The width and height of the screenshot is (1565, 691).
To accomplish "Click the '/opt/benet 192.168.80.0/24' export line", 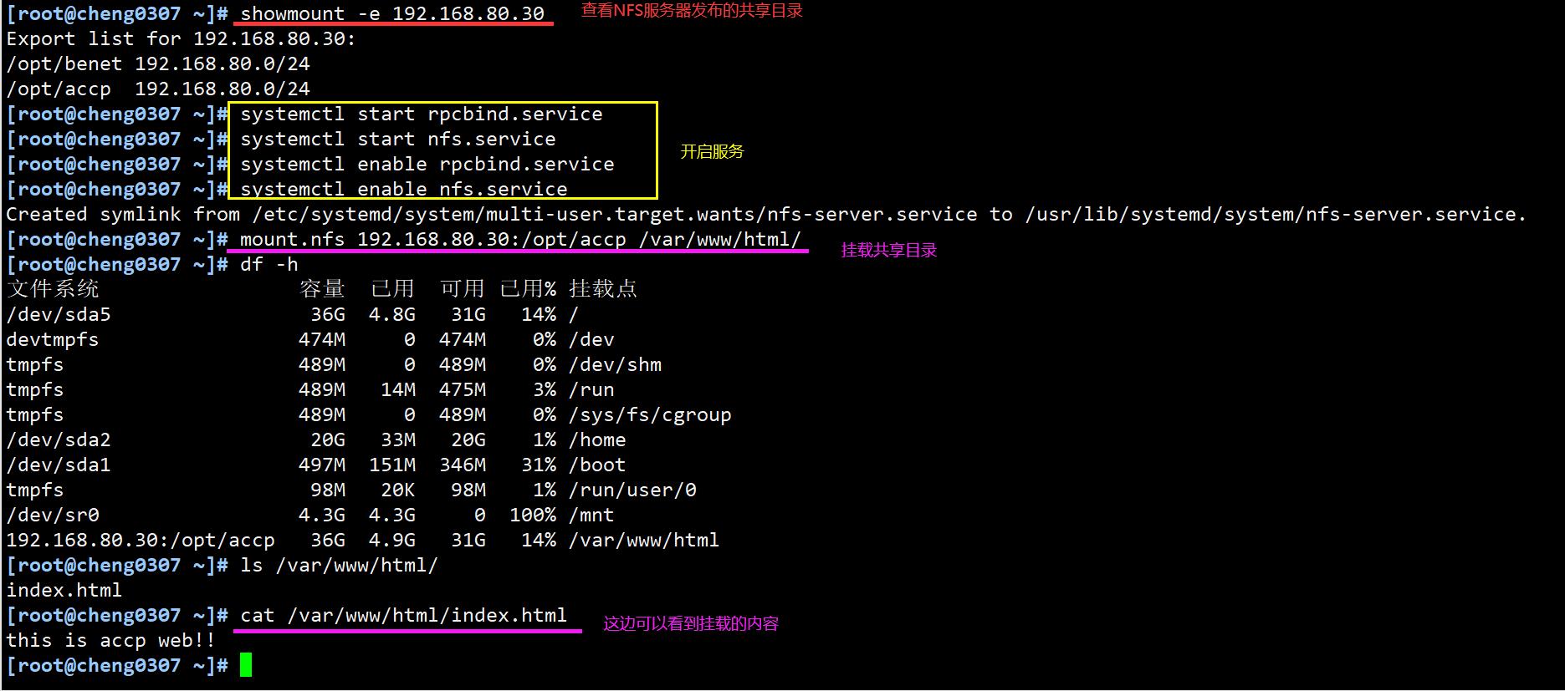I will pyautogui.click(x=158, y=64).
